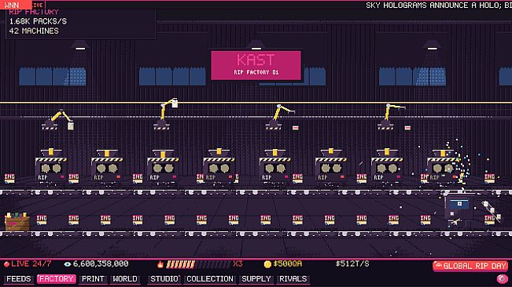Click the $500QA money balance

(x=287, y=264)
